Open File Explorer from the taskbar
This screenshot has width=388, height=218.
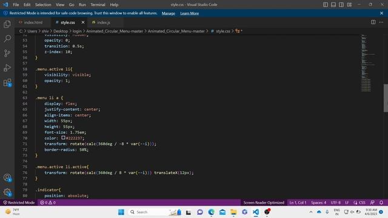coord(233,212)
